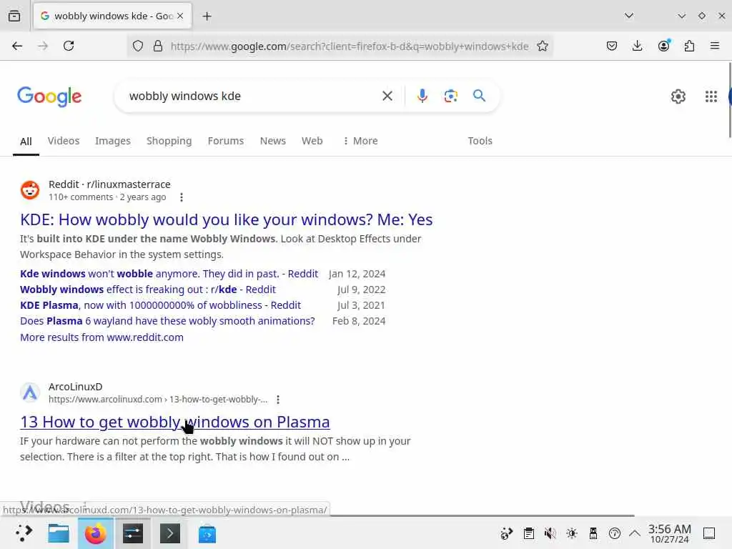Open clipboard tray icon
The image size is (732, 549).
(x=528, y=533)
